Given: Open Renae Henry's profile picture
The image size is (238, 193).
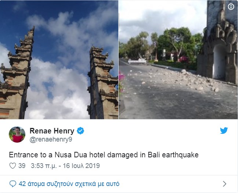Looking at the screenshot, I should pyautogui.click(x=17, y=135).
